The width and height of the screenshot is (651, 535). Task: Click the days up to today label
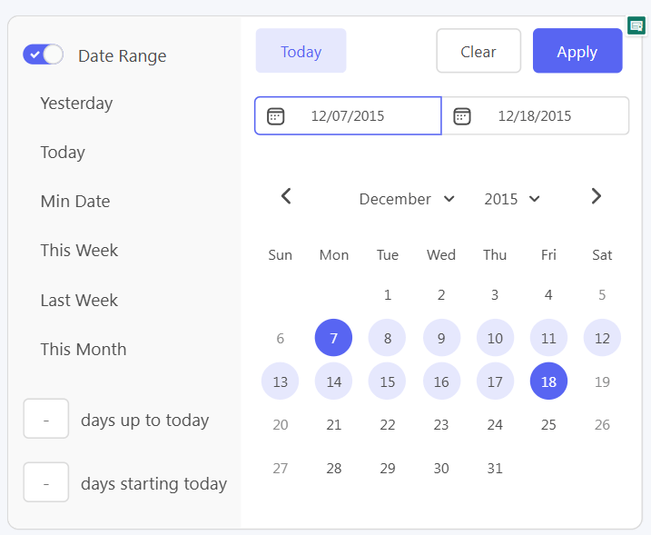[145, 421]
